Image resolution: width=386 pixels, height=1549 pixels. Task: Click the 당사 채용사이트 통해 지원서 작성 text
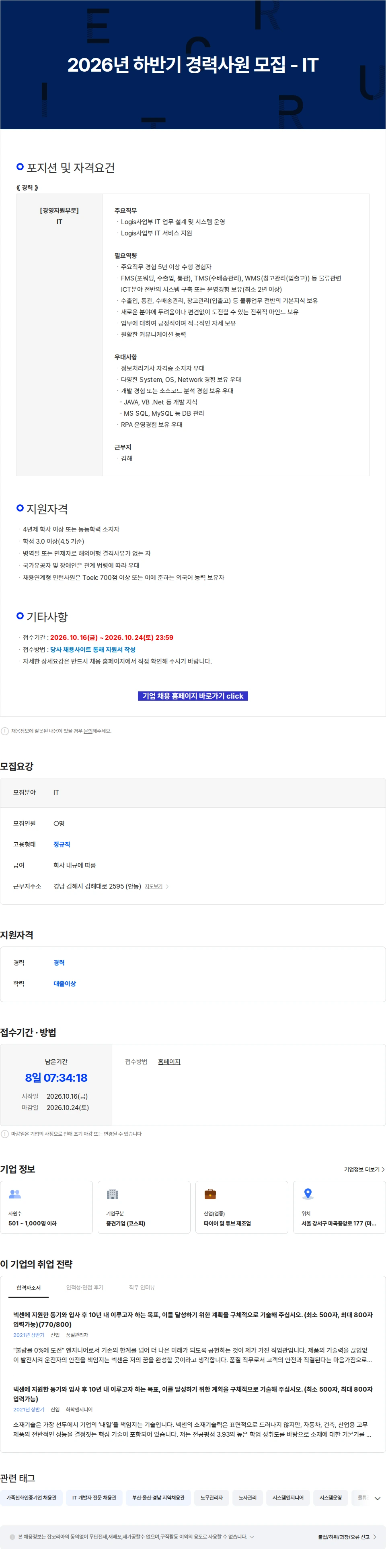pos(92,650)
